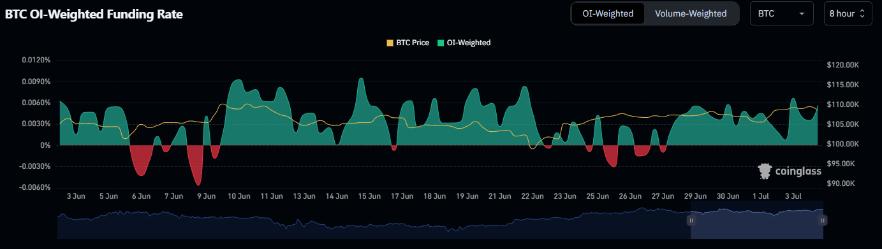Screen dimensions: 882x249
Task: Click the 0.0060% axis label
Action: click(36, 103)
